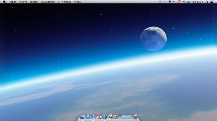Open the Spanish flag input source menu

(x=179, y=2)
